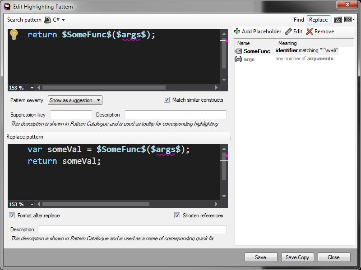Open the C# language dropdown arrow
Screen dimensions: 361x270
63,20
